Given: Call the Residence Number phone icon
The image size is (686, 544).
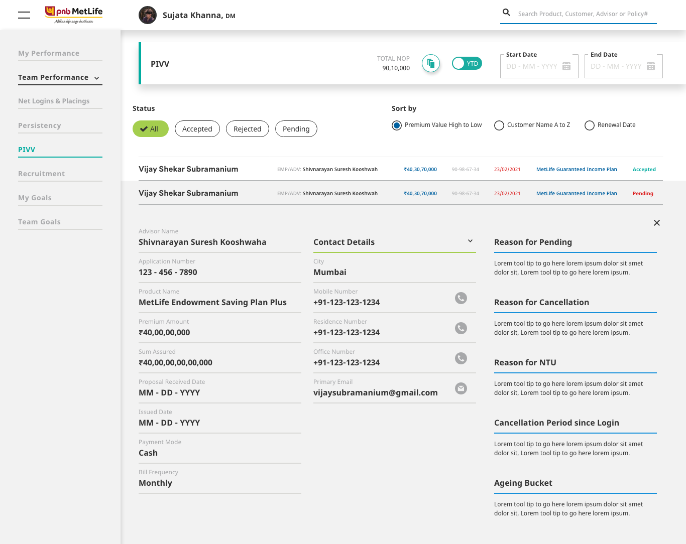Looking at the screenshot, I should point(461,328).
